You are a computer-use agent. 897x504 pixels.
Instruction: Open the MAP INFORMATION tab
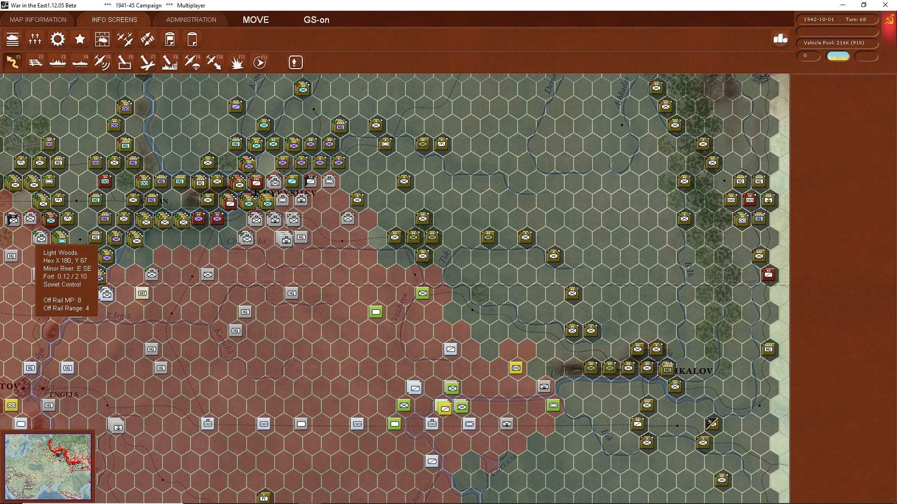point(38,20)
